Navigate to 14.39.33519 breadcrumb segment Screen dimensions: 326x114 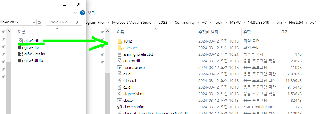pyautogui.click(x=258, y=23)
